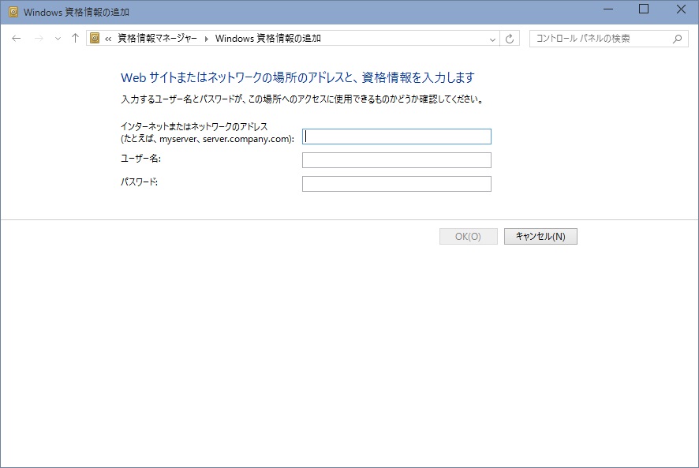Close the Windows 資格情報の追加 window
The height and width of the screenshot is (468, 699).
point(681,9)
